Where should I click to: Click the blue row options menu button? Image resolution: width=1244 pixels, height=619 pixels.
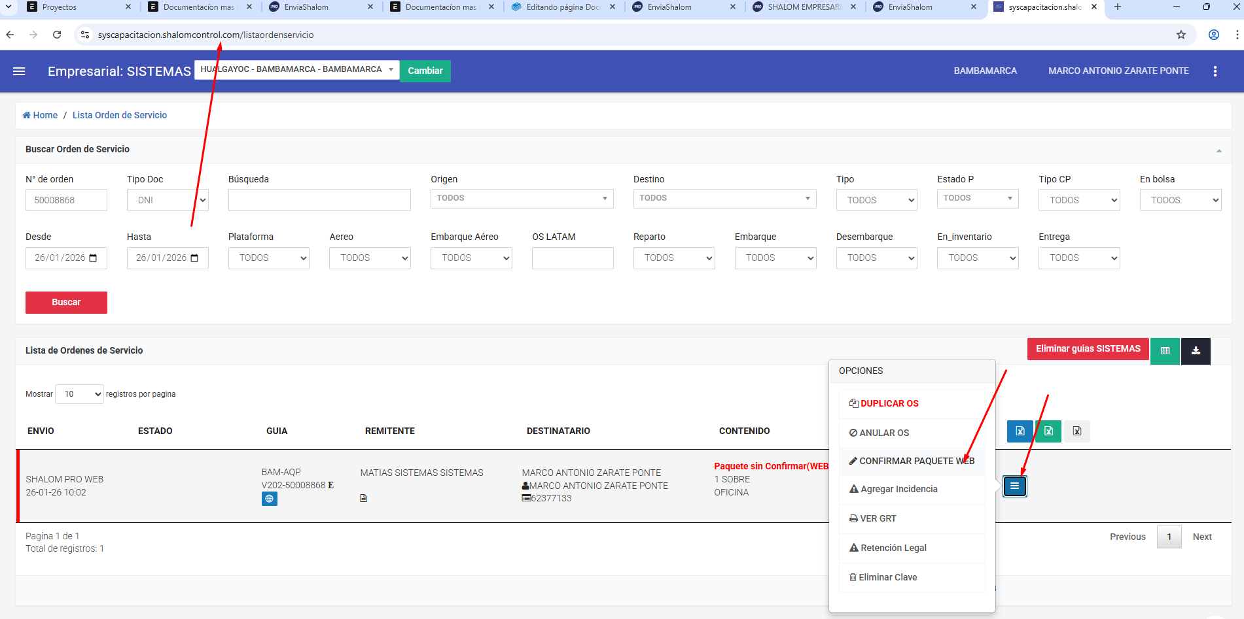pyautogui.click(x=1014, y=486)
